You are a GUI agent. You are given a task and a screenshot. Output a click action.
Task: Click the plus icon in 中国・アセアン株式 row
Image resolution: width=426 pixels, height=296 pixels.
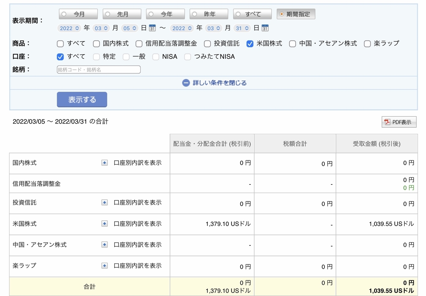click(x=104, y=245)
